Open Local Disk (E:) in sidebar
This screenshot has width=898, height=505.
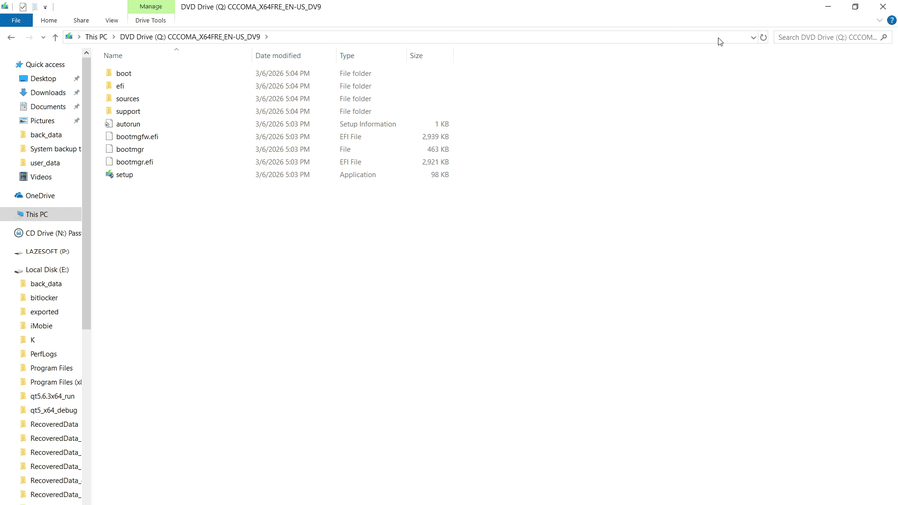pos(46,269)
